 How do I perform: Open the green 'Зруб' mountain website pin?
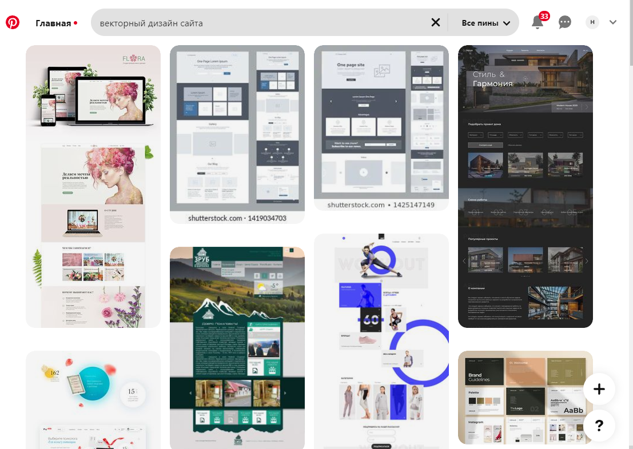pyautogui.click(x=237, y=348)
